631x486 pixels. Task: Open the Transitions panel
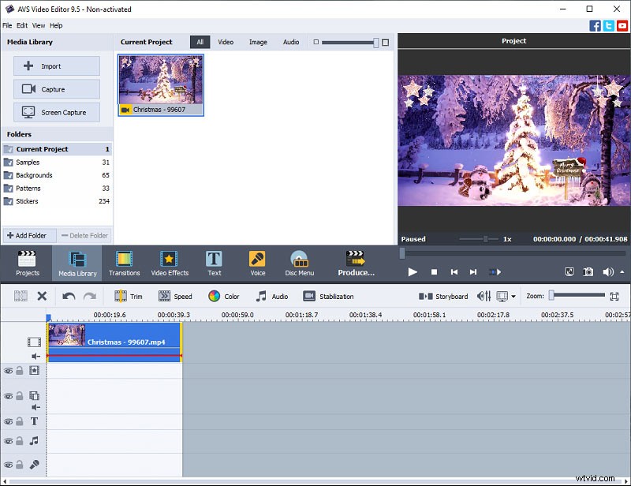tap(124, 264)
